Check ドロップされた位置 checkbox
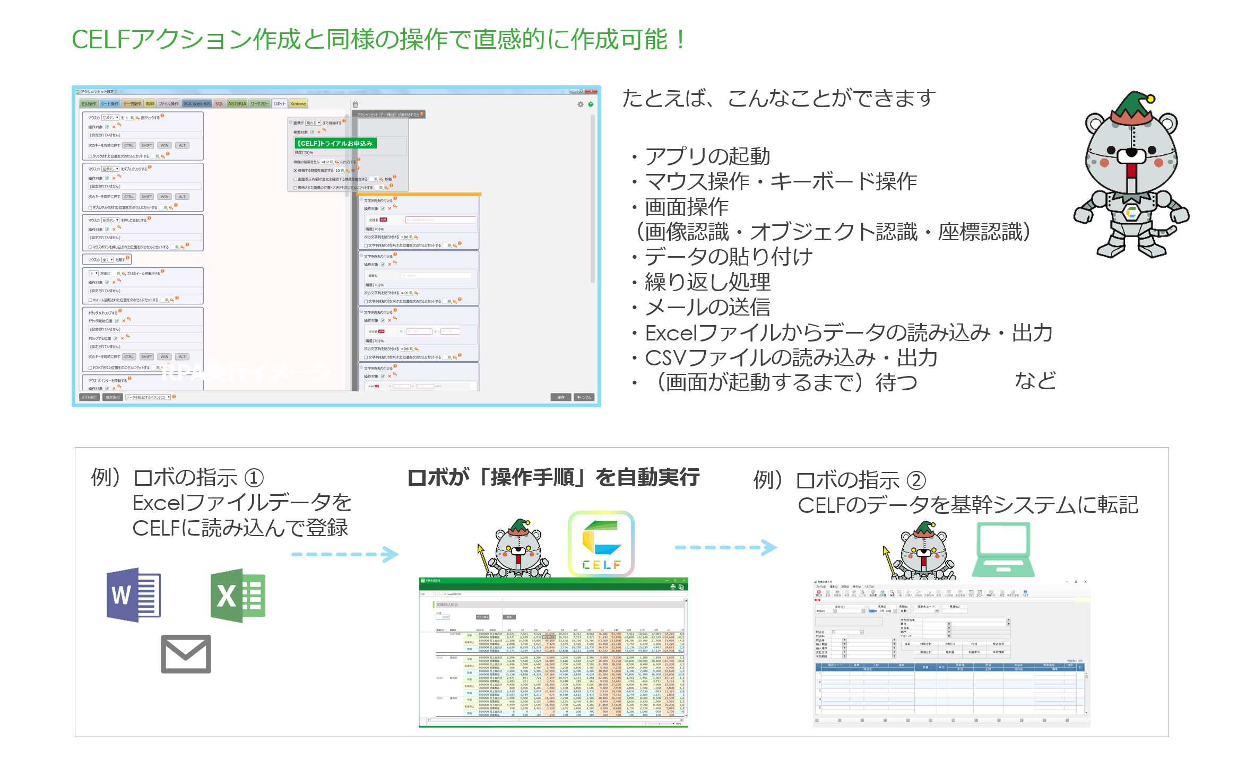Screen dimensions: 1255x779 pyautogui.click(x=90, y=367)
